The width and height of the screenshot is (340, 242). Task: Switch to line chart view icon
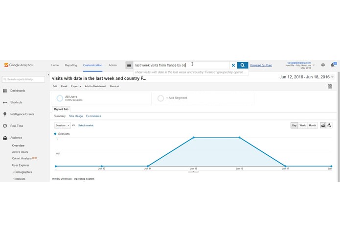(323, 125)
